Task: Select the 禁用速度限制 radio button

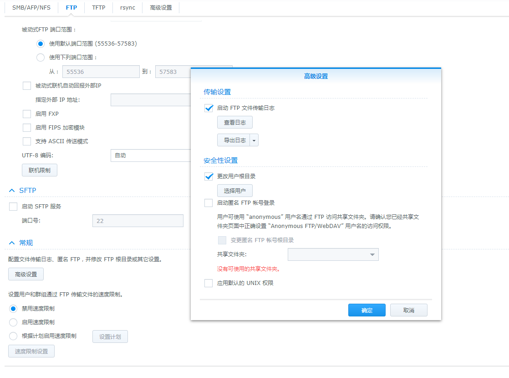Action: pos(13,309)
